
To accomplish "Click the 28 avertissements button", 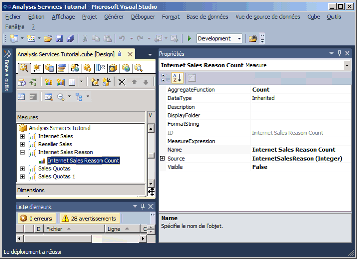I will (x=90, y=218).
